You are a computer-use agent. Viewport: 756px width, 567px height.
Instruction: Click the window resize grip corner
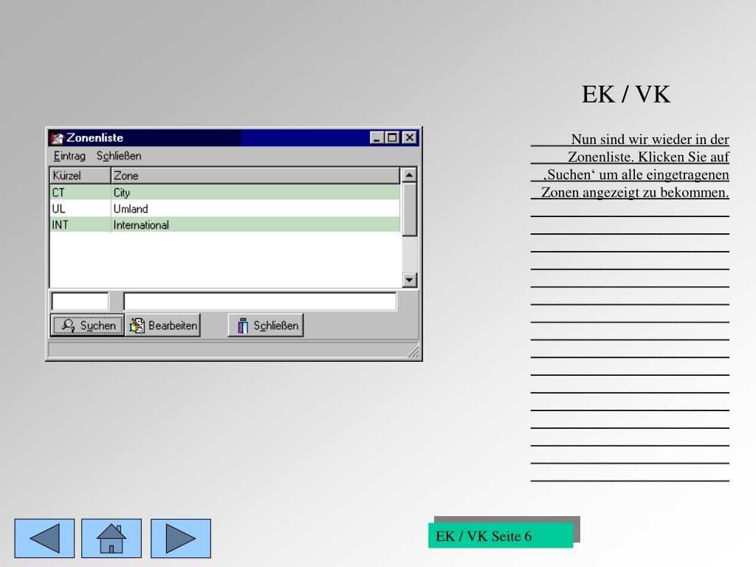coord(413,352)
